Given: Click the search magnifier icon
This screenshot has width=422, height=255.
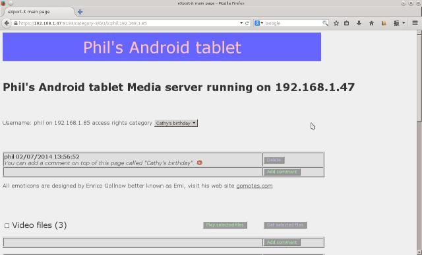Looking at the screenshot, I should (x=325, y=23).
